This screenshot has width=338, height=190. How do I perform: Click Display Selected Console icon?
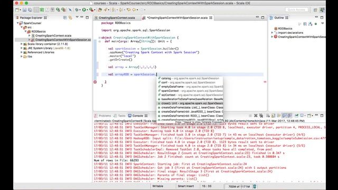tap(302, 116)
